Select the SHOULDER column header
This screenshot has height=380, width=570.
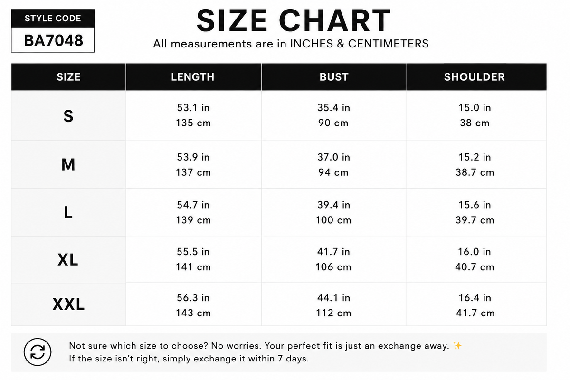(x=475, y=77)
